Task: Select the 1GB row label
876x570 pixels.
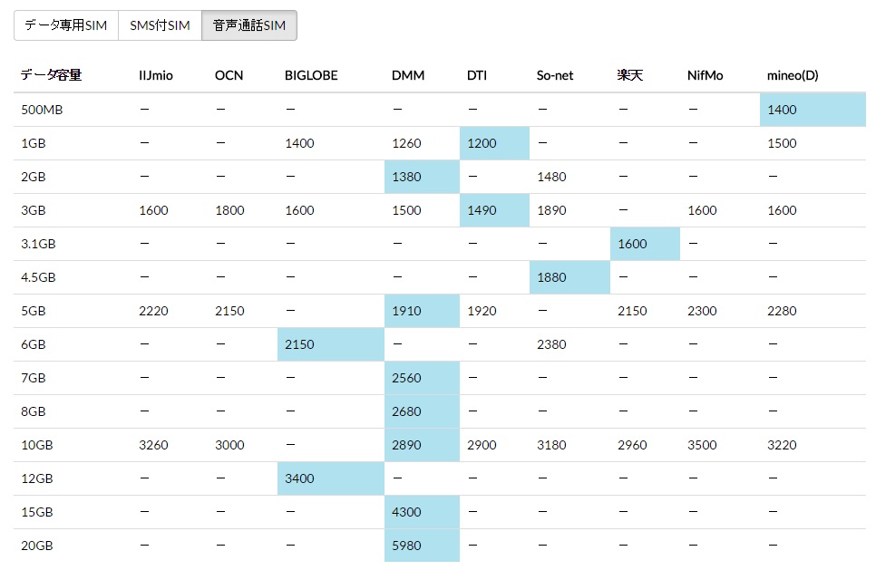Action: pos(34,143)
